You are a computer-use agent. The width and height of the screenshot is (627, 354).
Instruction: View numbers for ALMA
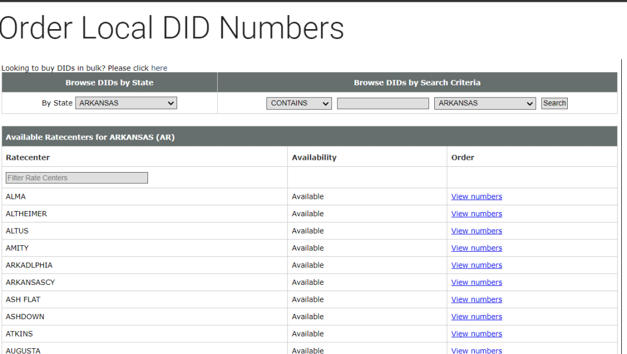476,196
